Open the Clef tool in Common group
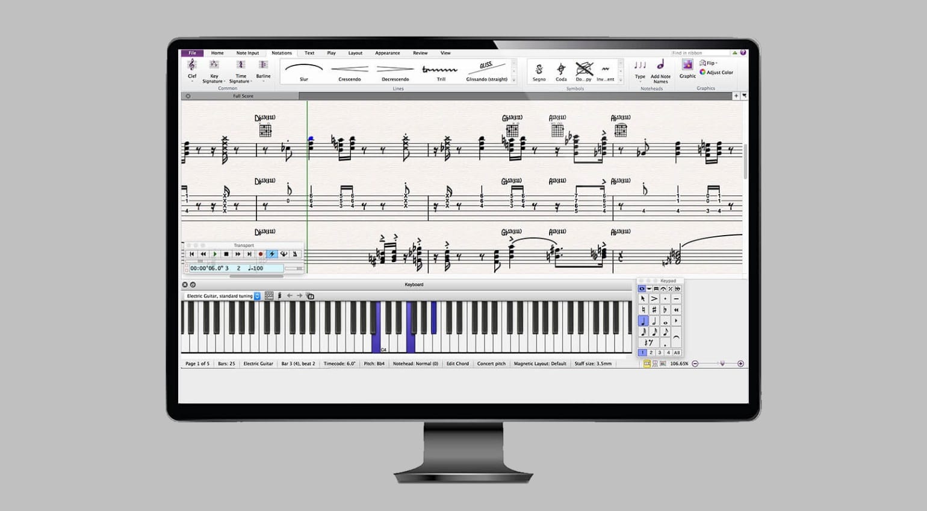This screenshot has height=511, width=927. 191,67
